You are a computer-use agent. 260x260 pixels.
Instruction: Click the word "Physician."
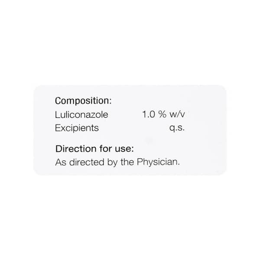(x=158, y=163)
